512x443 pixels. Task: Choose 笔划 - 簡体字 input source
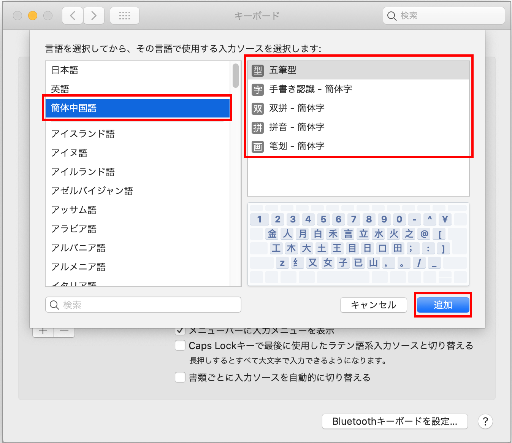358,146
